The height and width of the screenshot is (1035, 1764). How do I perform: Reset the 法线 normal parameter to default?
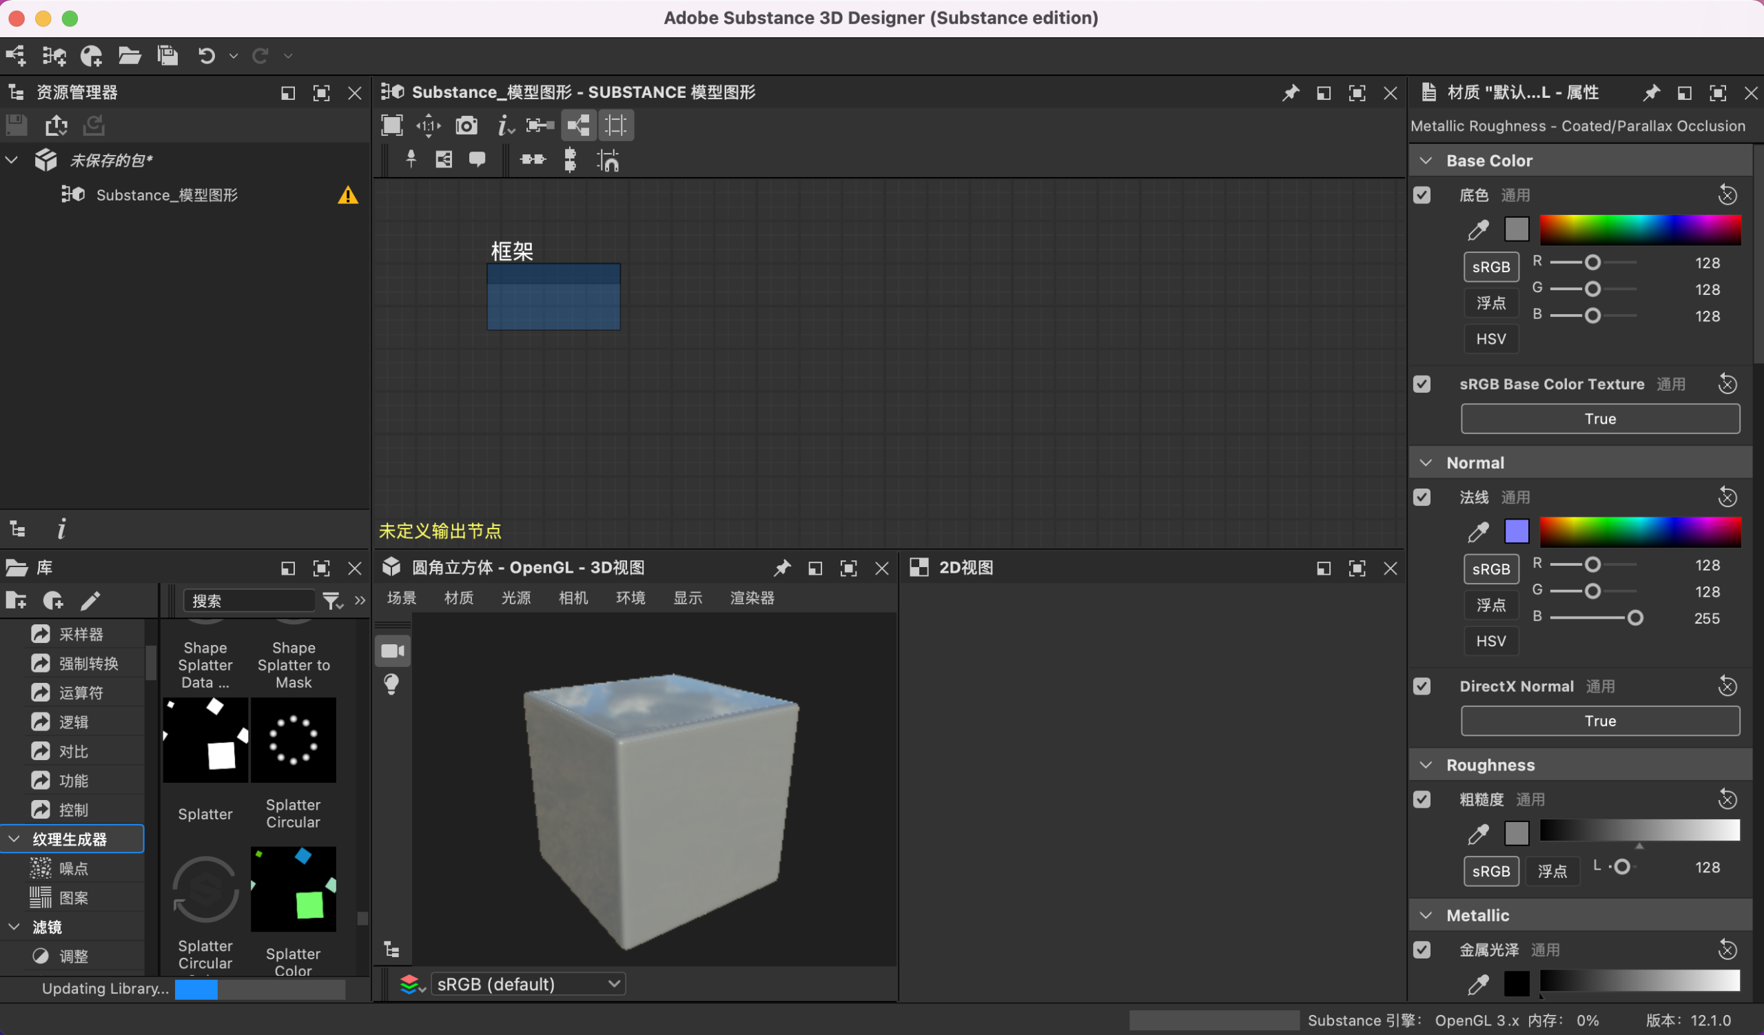tap(1727, 498)
